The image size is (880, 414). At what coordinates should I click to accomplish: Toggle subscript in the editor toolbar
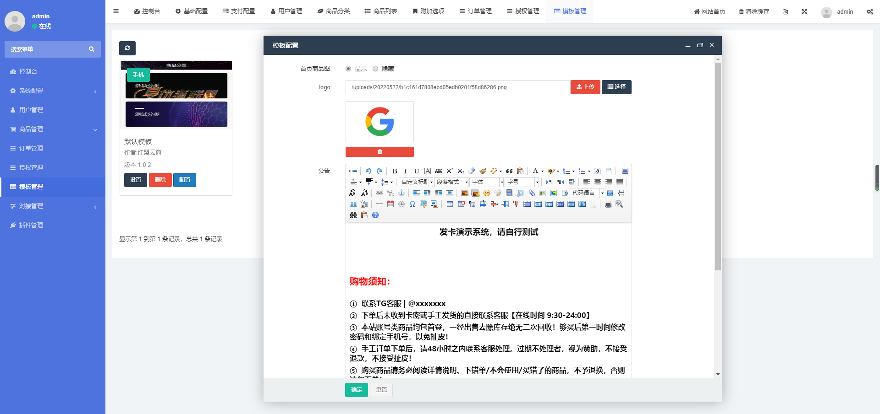coord(461,171)
